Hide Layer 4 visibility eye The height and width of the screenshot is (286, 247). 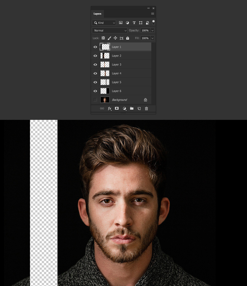[x=95, y=73]
